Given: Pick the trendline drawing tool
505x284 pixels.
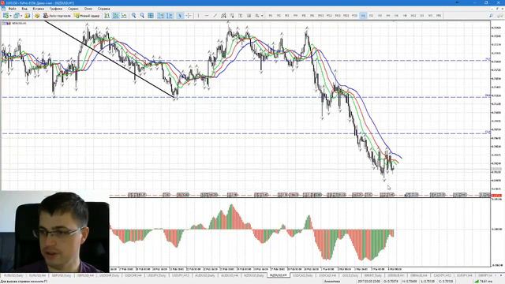Looking at the screenshot, I should point(215,16).
